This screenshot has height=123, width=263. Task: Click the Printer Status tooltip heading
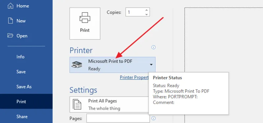(167, 78)
